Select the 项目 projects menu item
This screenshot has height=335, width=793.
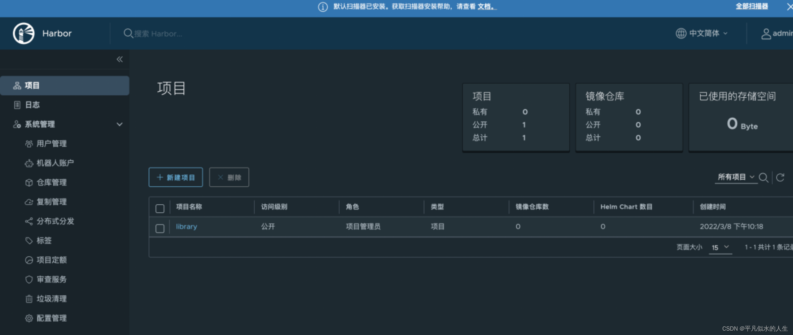pyautogui.click(x=32, y=85)
